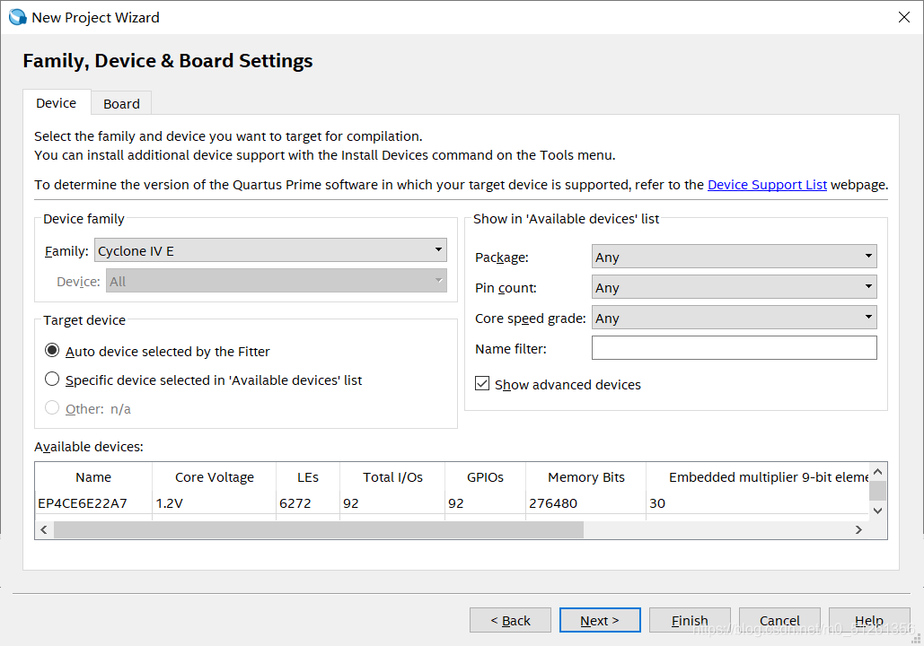Close the New Project Wizard window

click(903, 17)
